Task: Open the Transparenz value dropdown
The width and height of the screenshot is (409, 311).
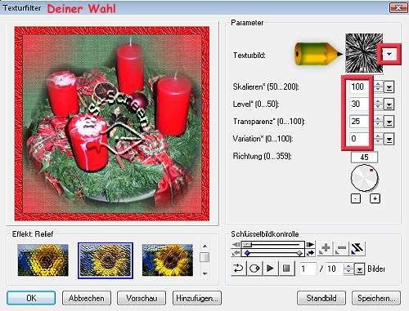Action: pyautogui.click(x=389, y=122)
